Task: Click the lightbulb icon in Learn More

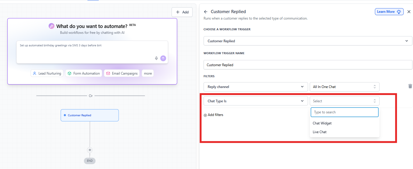Action: coord(399,12)
